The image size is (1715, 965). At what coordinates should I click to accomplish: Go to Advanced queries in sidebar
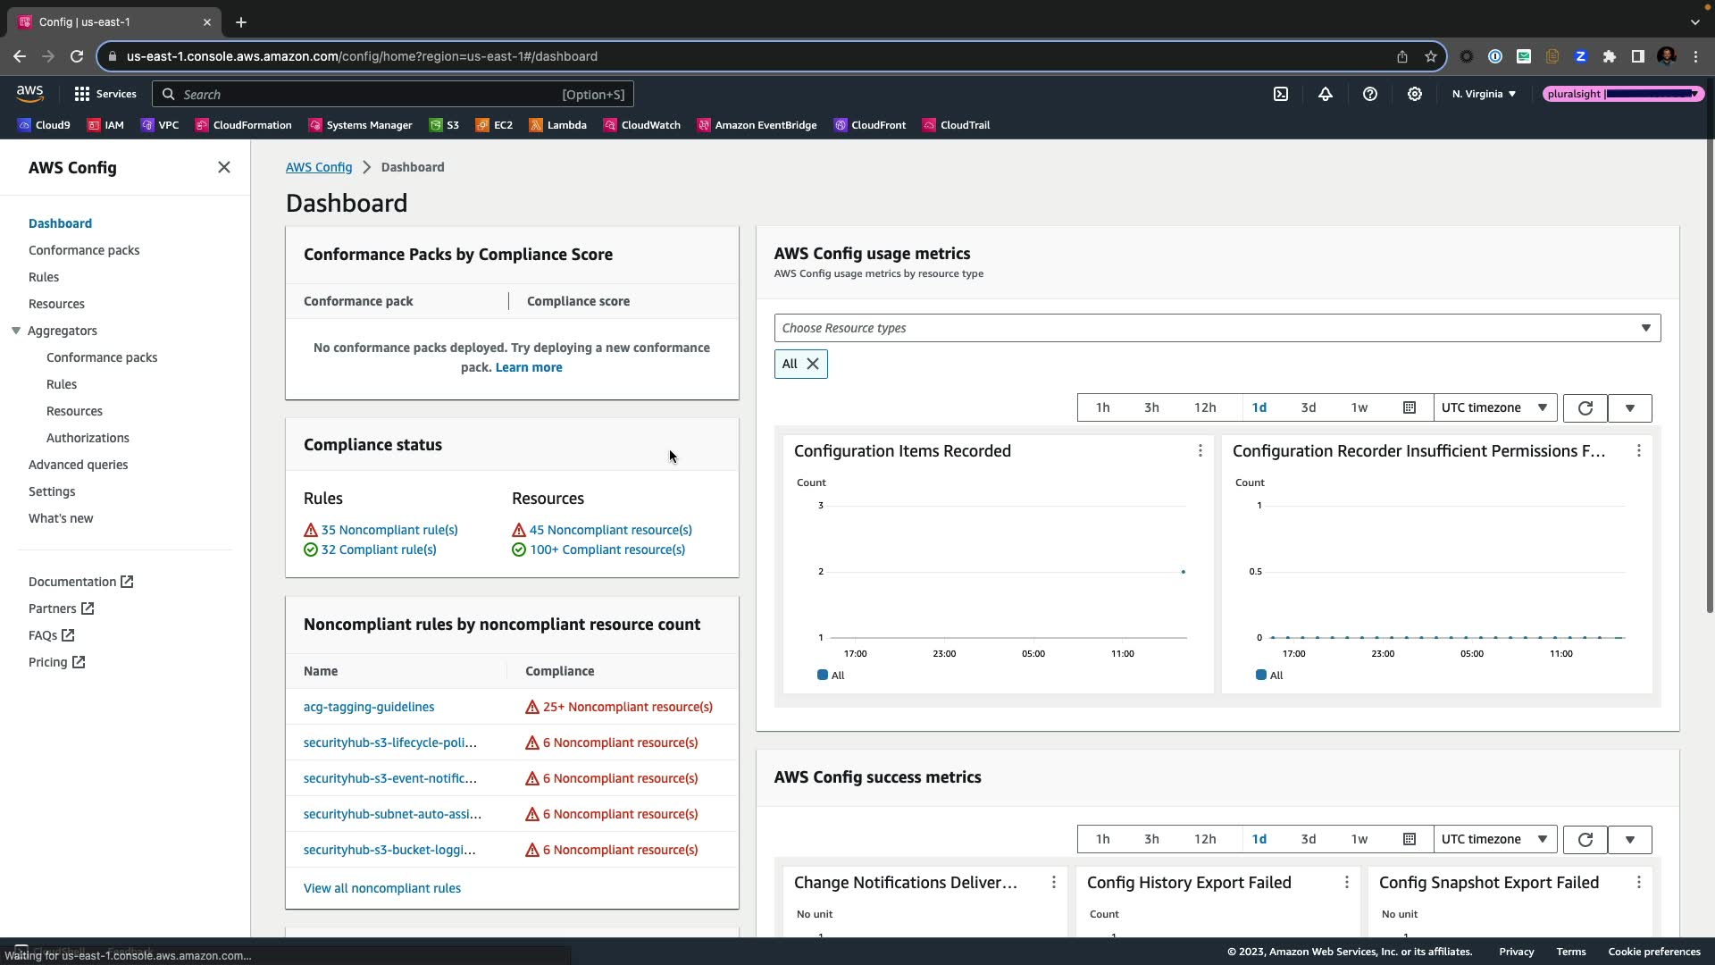78,465
